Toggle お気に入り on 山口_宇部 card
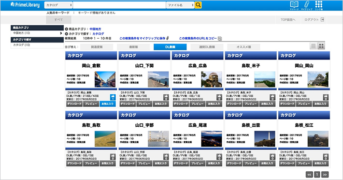343x180 pixels. [x=161, y=164]
